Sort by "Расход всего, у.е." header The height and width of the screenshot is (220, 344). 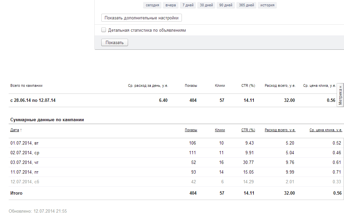(280, 130)
